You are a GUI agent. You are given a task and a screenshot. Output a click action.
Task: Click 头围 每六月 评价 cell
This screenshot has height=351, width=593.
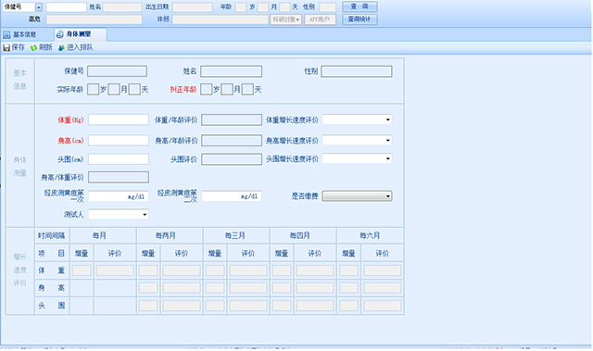point(383,306)
